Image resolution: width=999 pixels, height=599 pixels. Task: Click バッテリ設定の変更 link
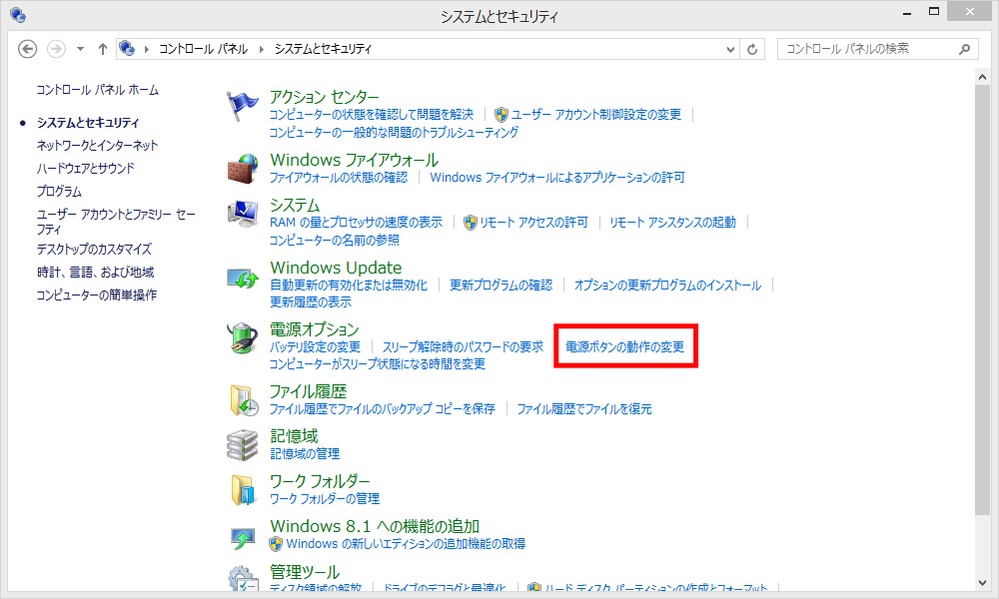pos(316,347)
